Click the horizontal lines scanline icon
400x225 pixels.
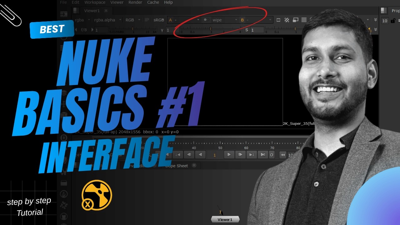(x=304, y=20)
